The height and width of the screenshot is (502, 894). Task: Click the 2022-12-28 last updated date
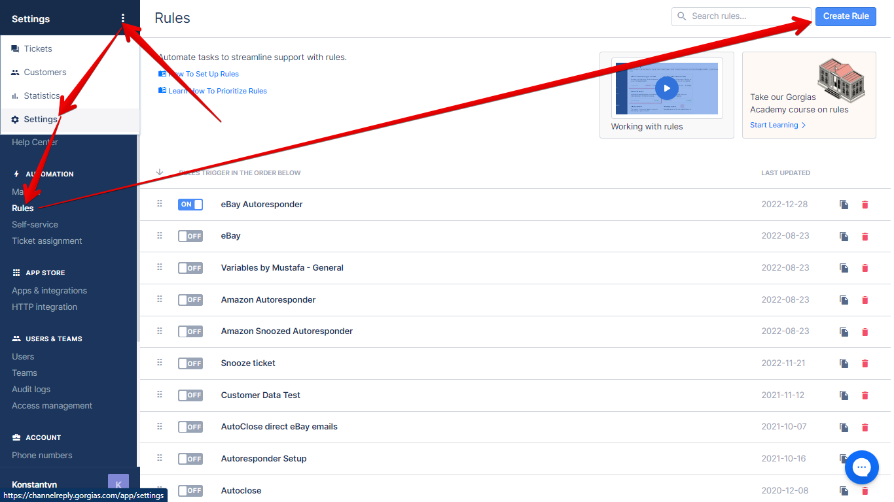click(x=784, y=204)
